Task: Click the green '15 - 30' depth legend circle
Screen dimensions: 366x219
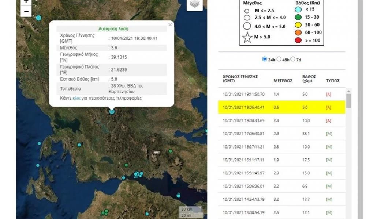Action: point(298,18)
